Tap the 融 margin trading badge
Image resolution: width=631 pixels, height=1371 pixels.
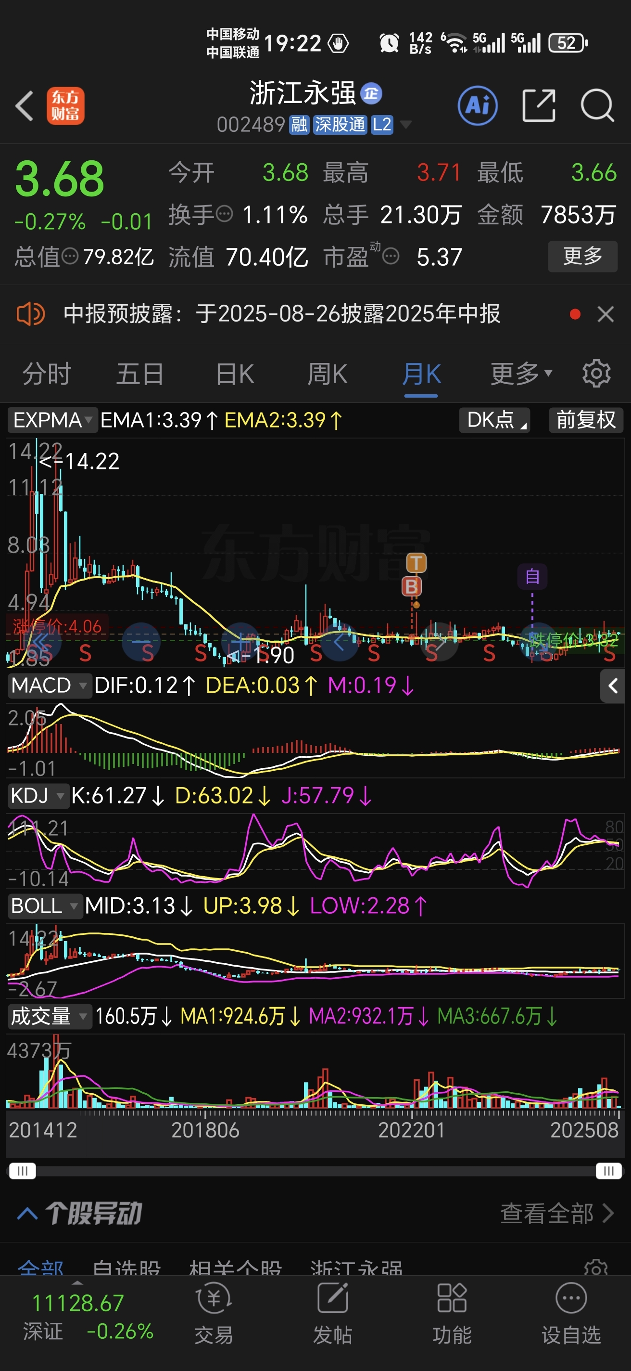coord(299,125)
